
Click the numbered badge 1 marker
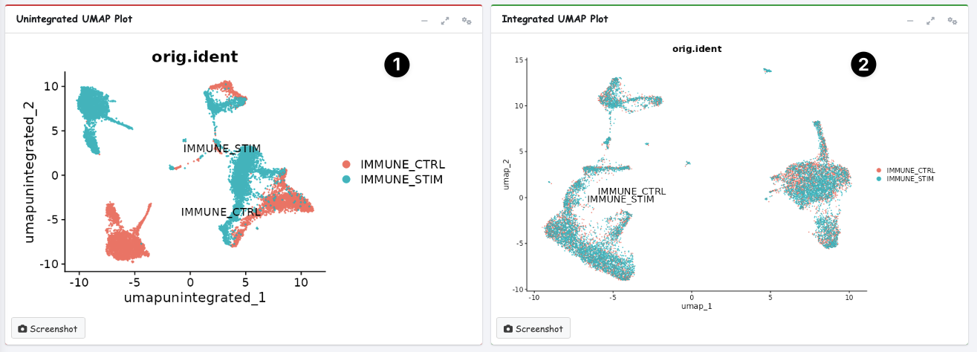tap(397, 65)
